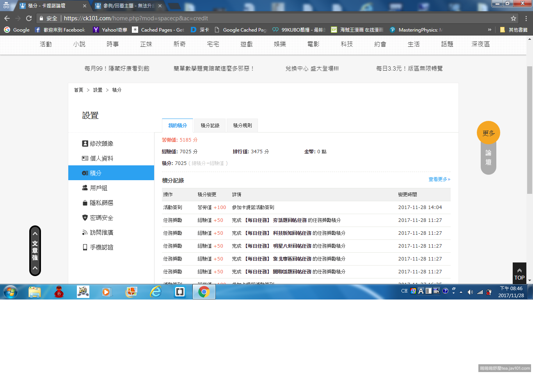Click the volume speaker tray icon

point(470,292)
